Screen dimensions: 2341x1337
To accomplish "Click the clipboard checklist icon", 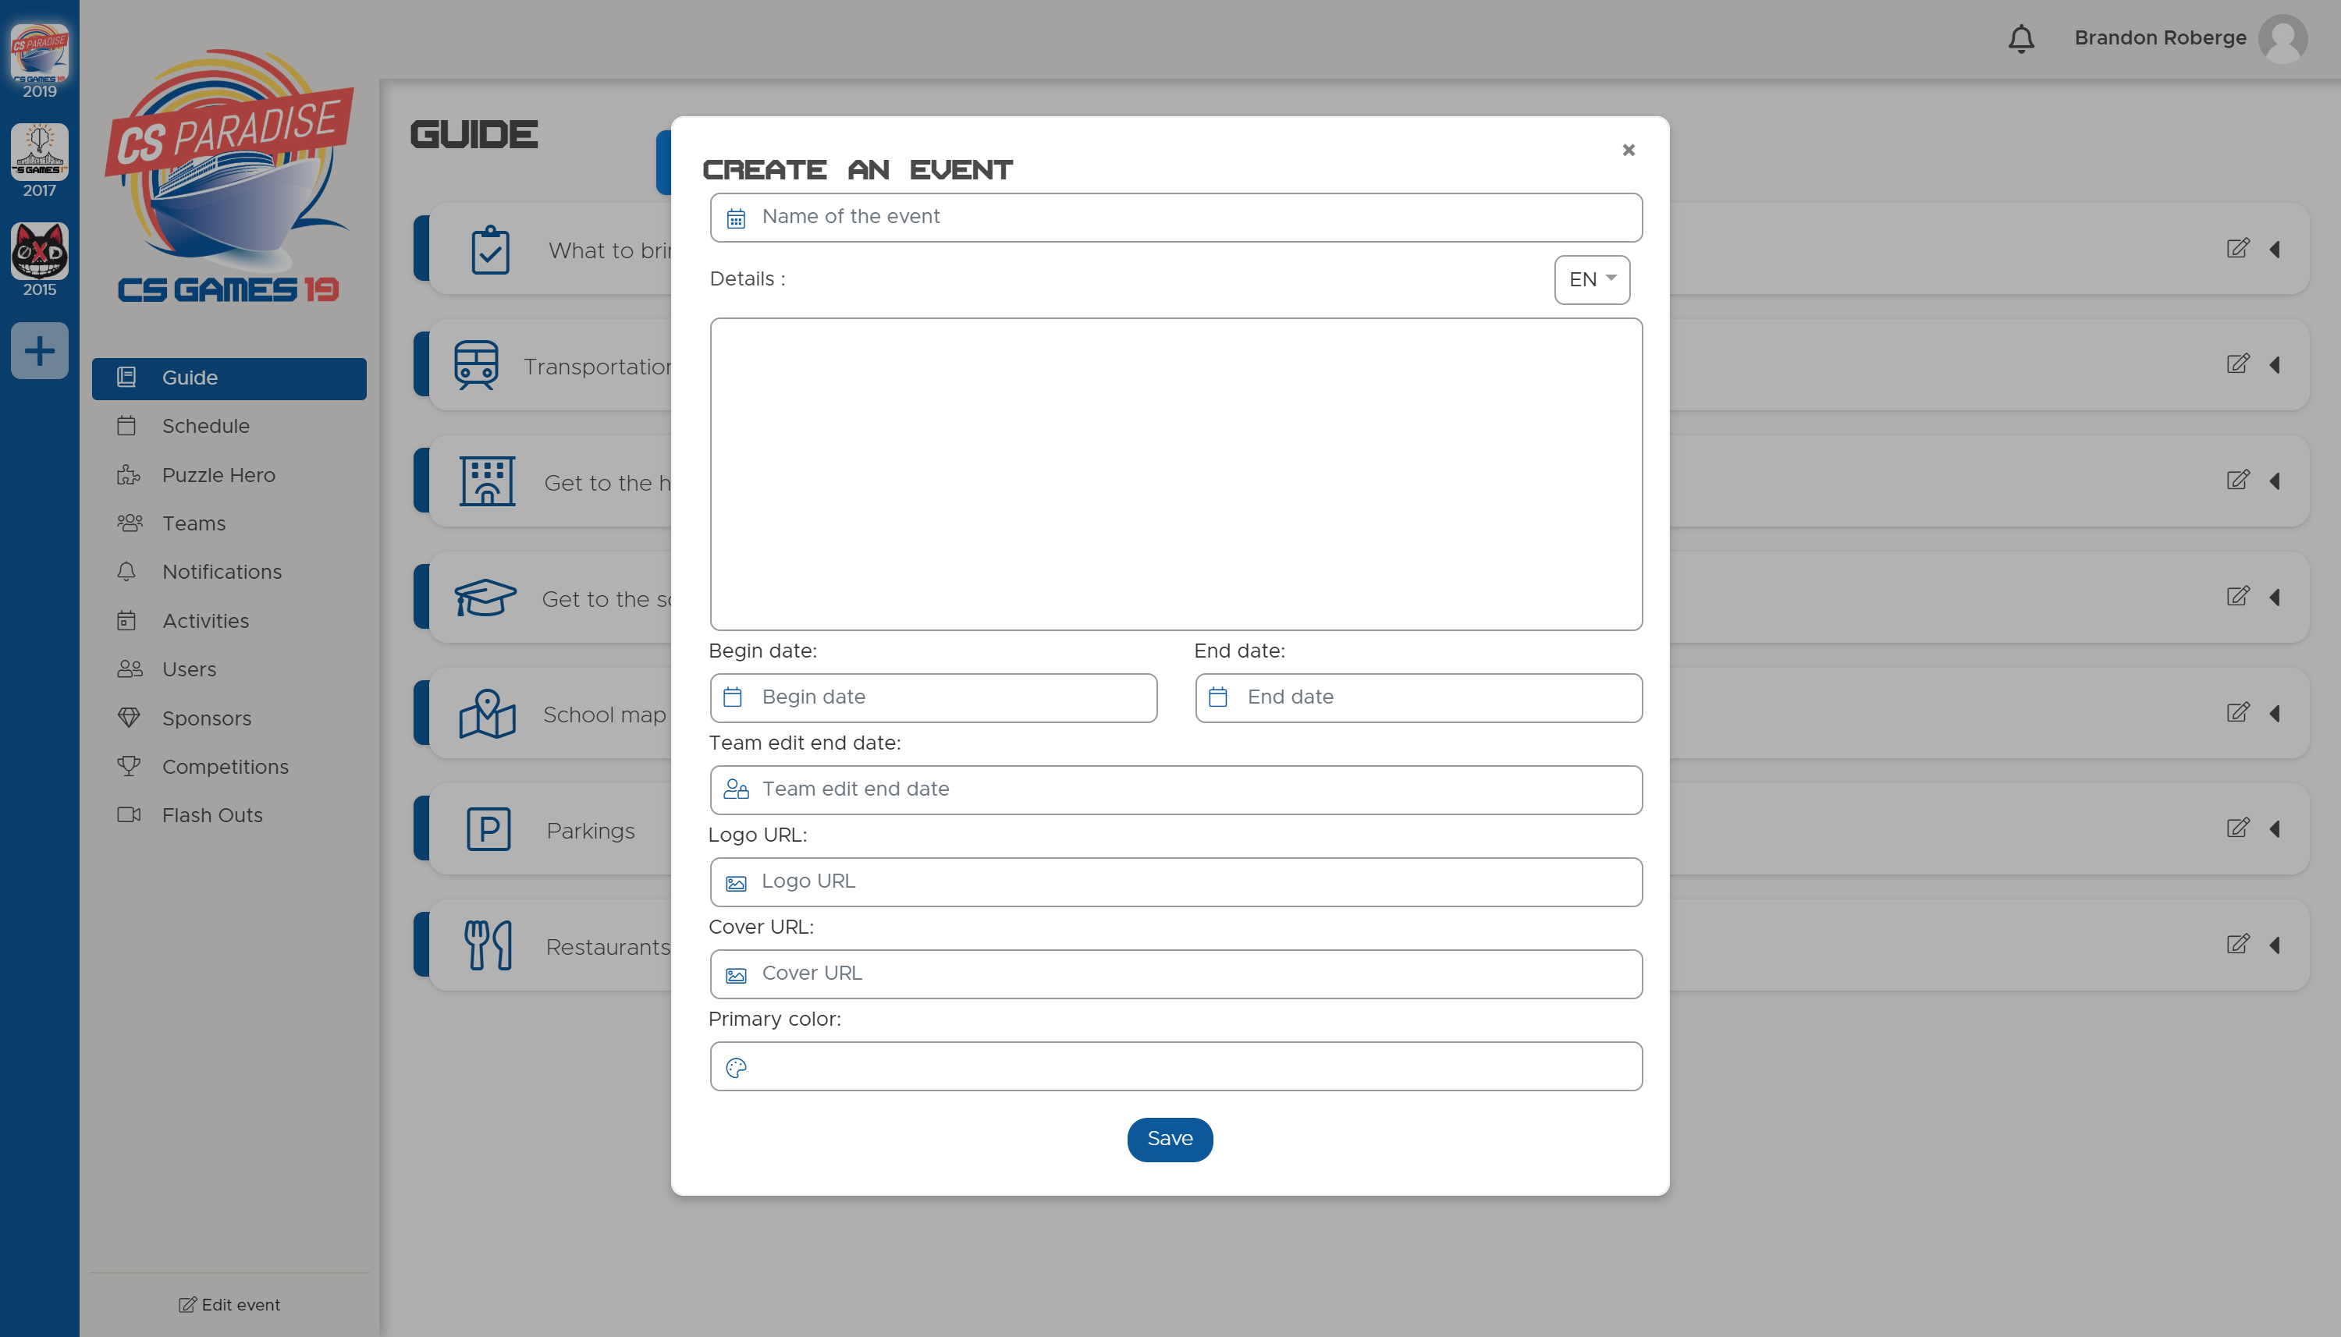I will pyautogui.click(x=490, y=250).
